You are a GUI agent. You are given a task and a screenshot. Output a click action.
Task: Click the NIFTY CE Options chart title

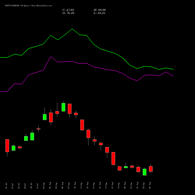click(x=28, y=6)
